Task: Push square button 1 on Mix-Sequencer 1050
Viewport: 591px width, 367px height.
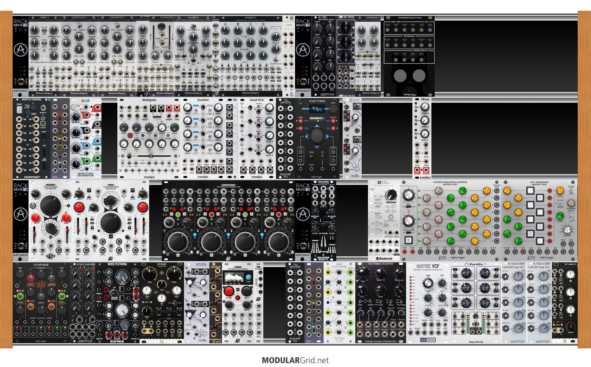Action: tap(530, 191)
